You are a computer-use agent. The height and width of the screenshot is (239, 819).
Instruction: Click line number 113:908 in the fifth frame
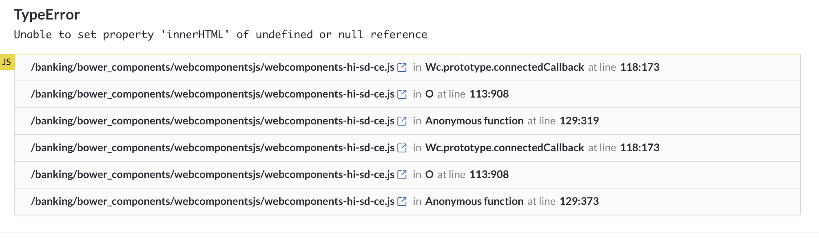pos(489,174)
